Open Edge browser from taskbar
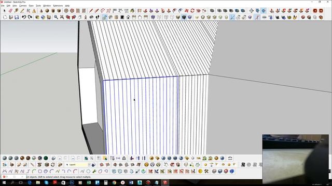This screenshot has width=332, height=186. tap(30, 182)
